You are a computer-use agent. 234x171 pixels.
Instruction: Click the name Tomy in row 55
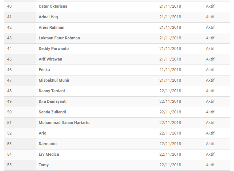pos(44,165)
